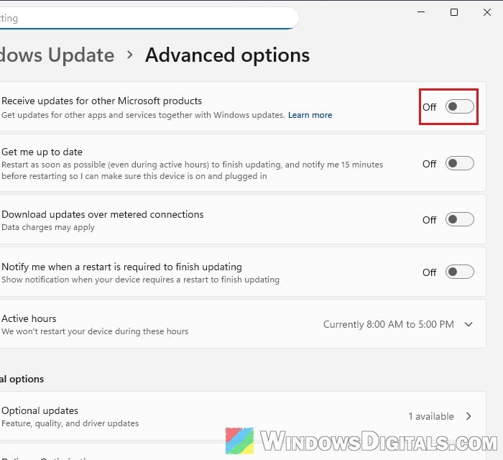
Task: Minimize the Settings window
Action: 421,12
